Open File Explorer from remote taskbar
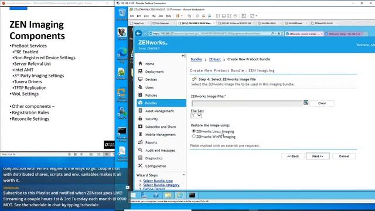Screen dimensions: 375x211 pos(168,195)
